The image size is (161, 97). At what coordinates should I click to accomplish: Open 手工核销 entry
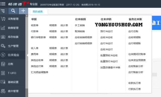point(80,25)
